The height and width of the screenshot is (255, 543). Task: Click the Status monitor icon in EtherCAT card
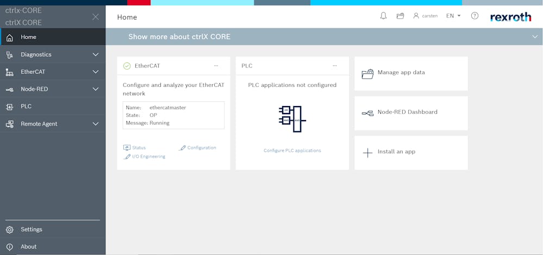point(127,147)
